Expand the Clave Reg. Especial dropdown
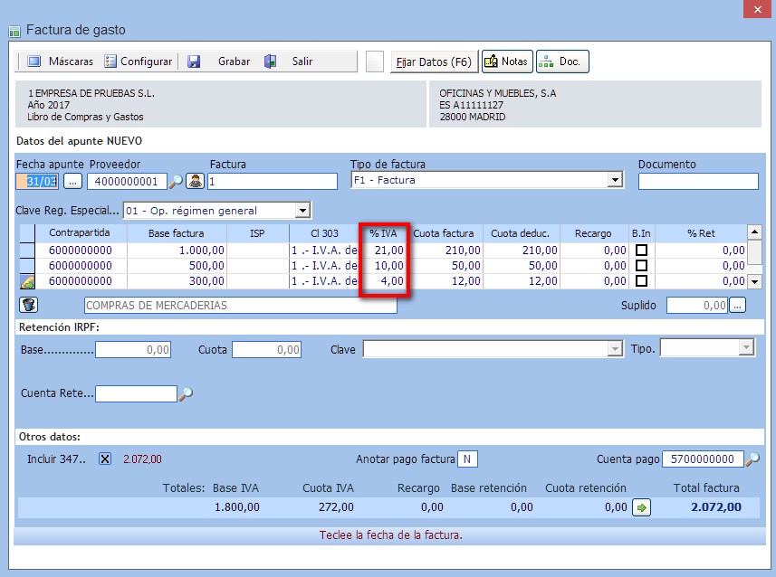Screen dimensions: 776x577 click(302, 211)
